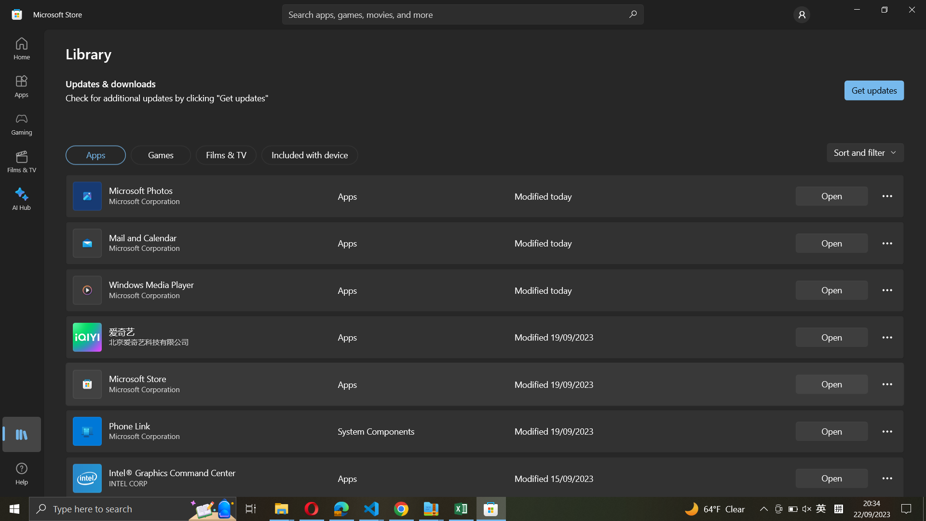Expand the Sort and filter dropdown
926x521 pixels.
tap(865, 153)
